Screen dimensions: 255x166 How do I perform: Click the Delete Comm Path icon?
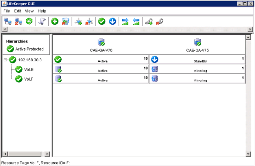tap(89, 22)
